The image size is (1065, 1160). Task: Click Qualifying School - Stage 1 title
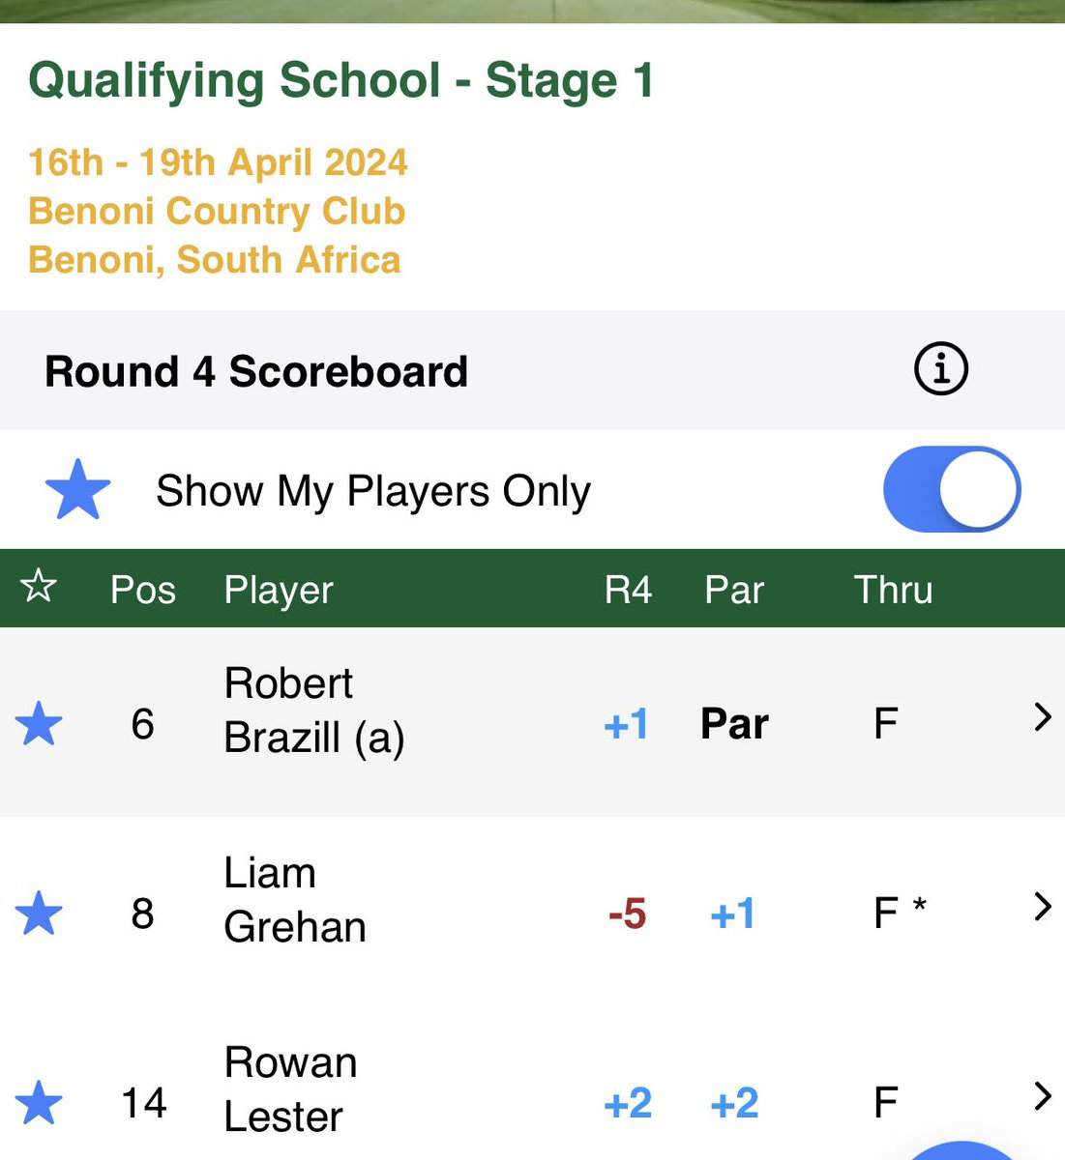point(340,80)
